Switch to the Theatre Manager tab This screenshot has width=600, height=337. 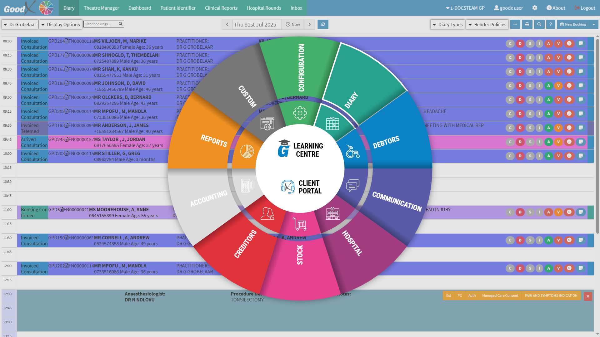pyautogui.click(x=101, y=8)
